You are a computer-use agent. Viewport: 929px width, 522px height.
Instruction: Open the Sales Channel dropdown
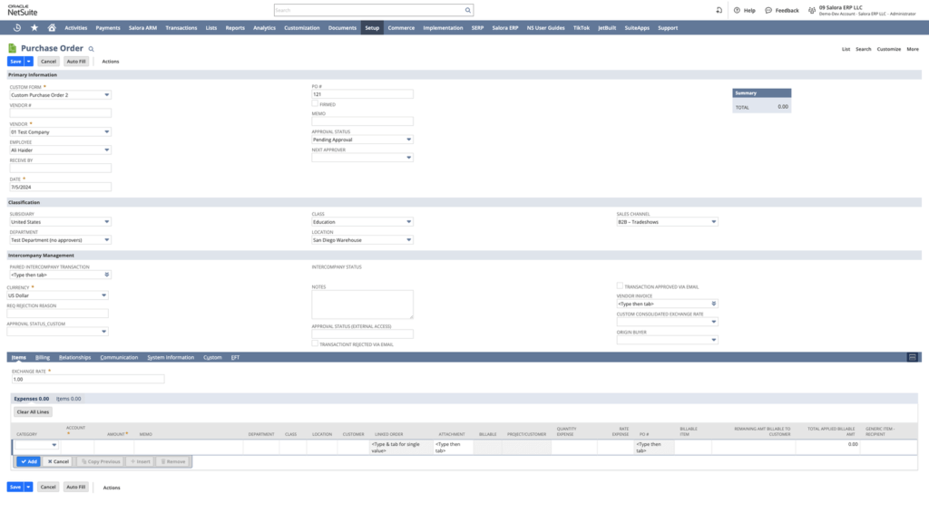pyautogui.click(x=713, y=221)
